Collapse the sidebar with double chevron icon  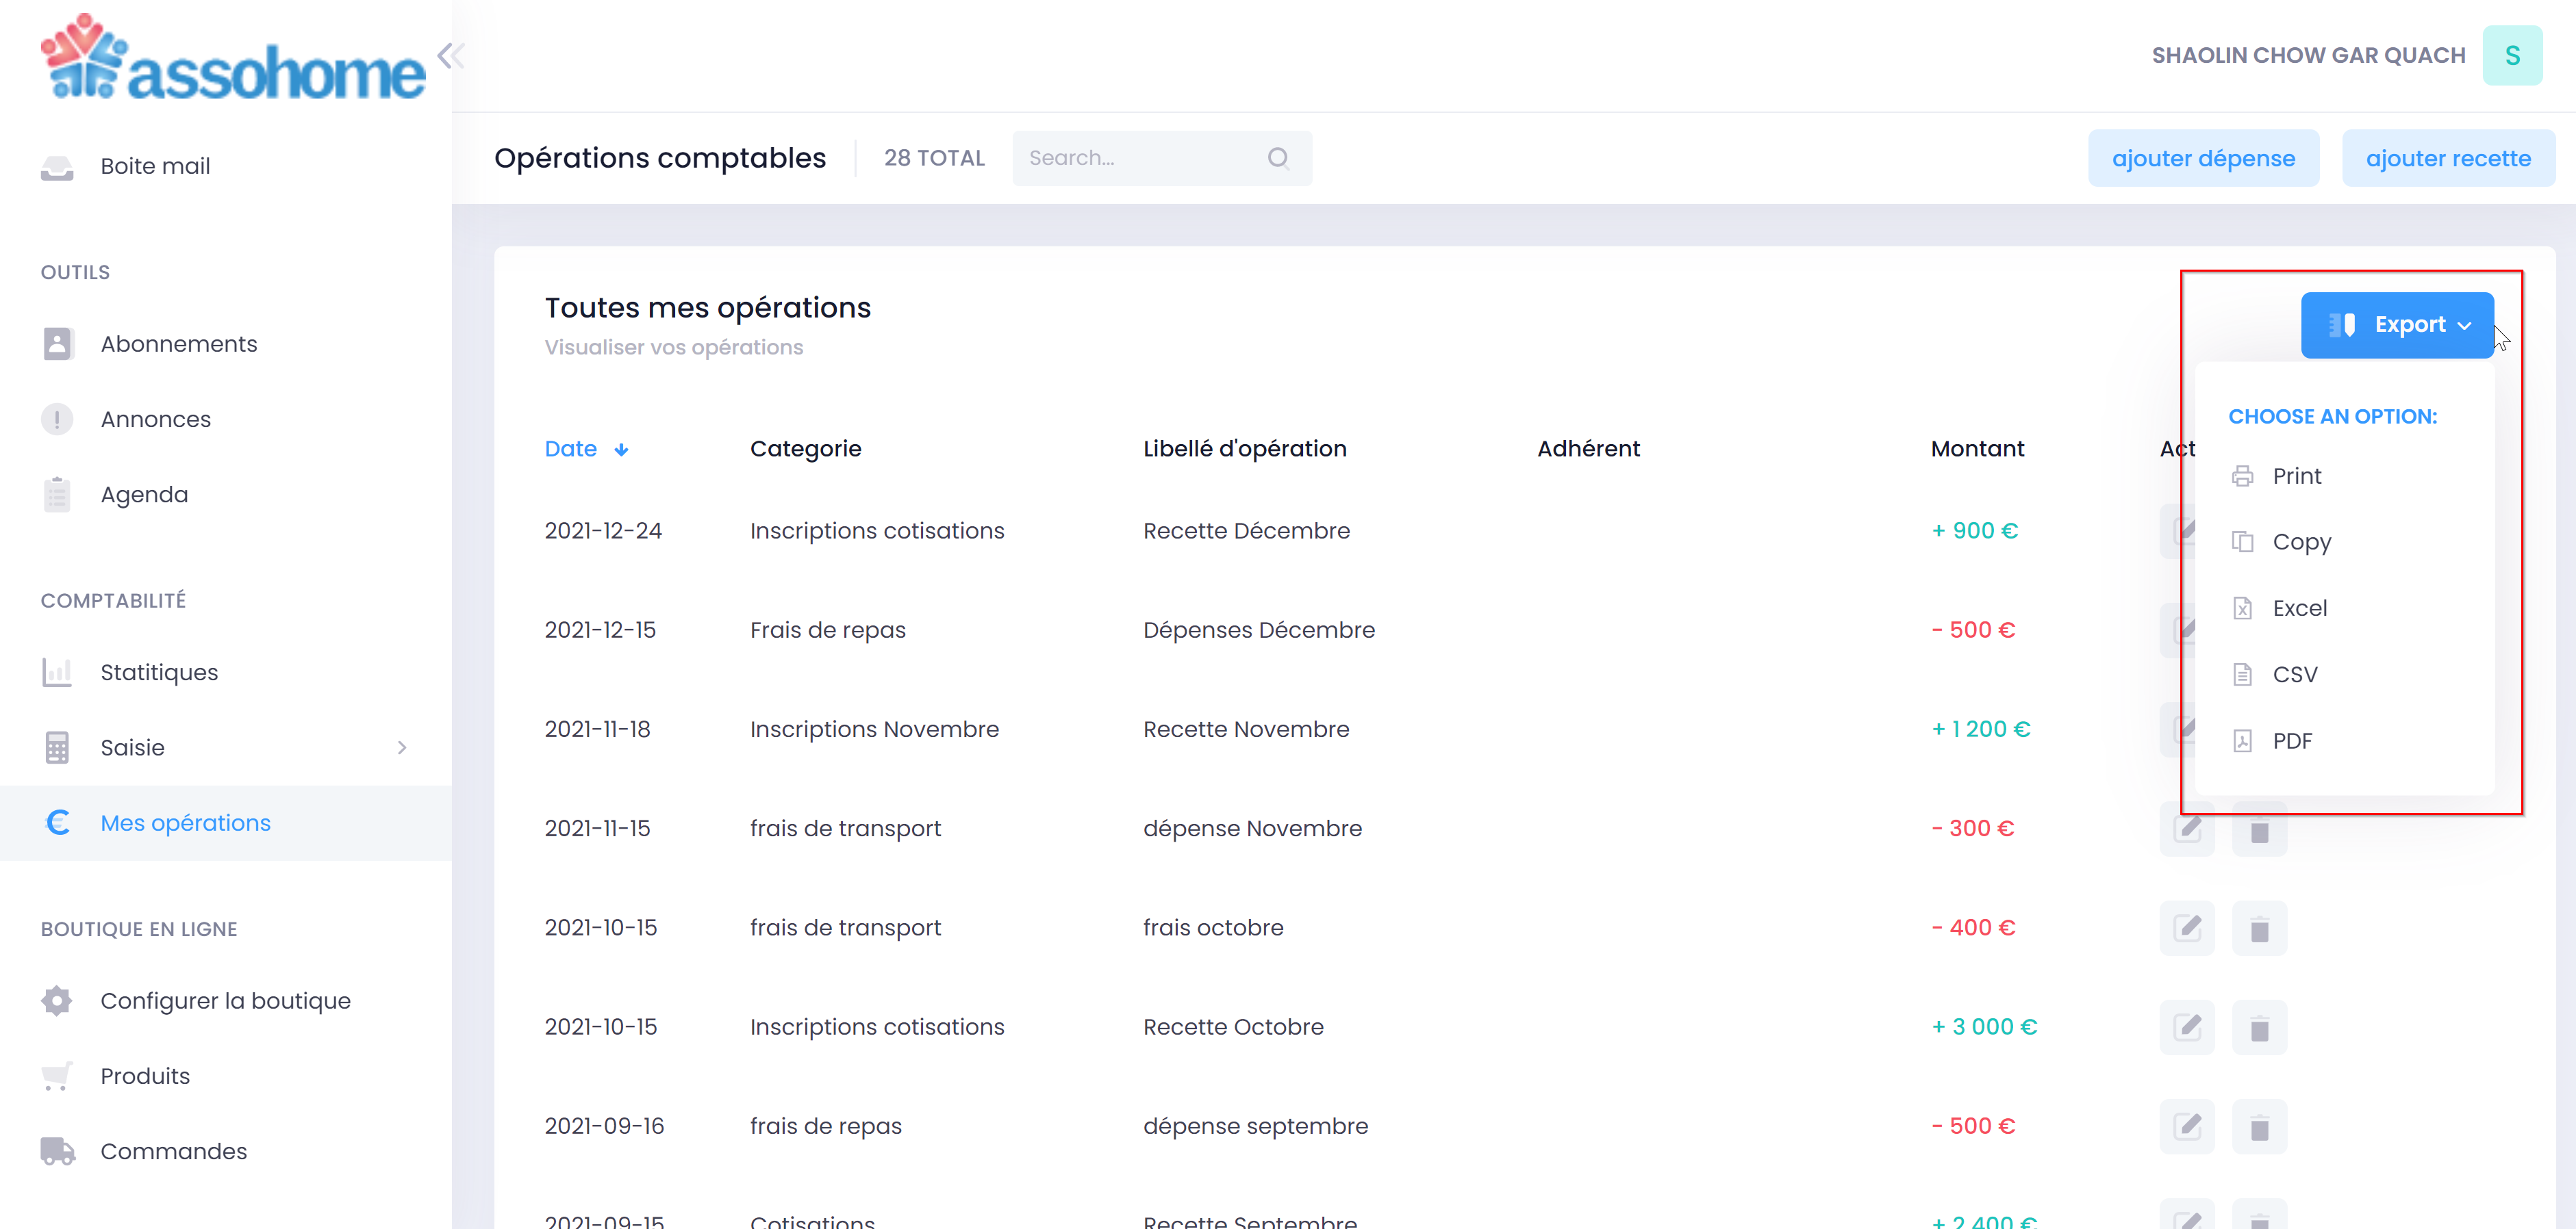(x=451, y=56)
